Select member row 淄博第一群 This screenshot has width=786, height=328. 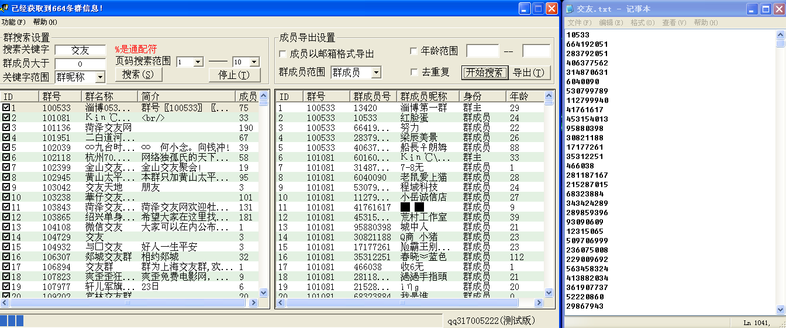point(410,108)
